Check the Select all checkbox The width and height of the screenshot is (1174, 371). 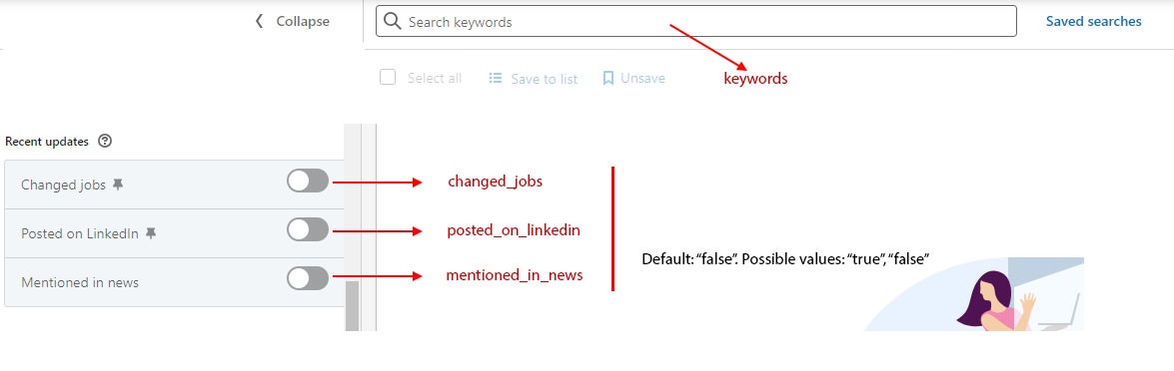388,77
